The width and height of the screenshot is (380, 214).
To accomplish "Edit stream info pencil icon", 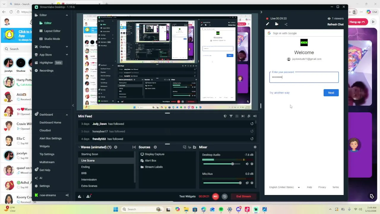I will [267, 24].
